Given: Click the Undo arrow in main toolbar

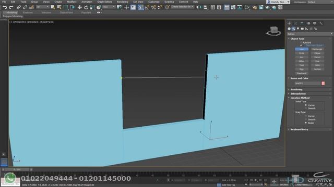Looking at the screenshot, I should tap(5, 7).
